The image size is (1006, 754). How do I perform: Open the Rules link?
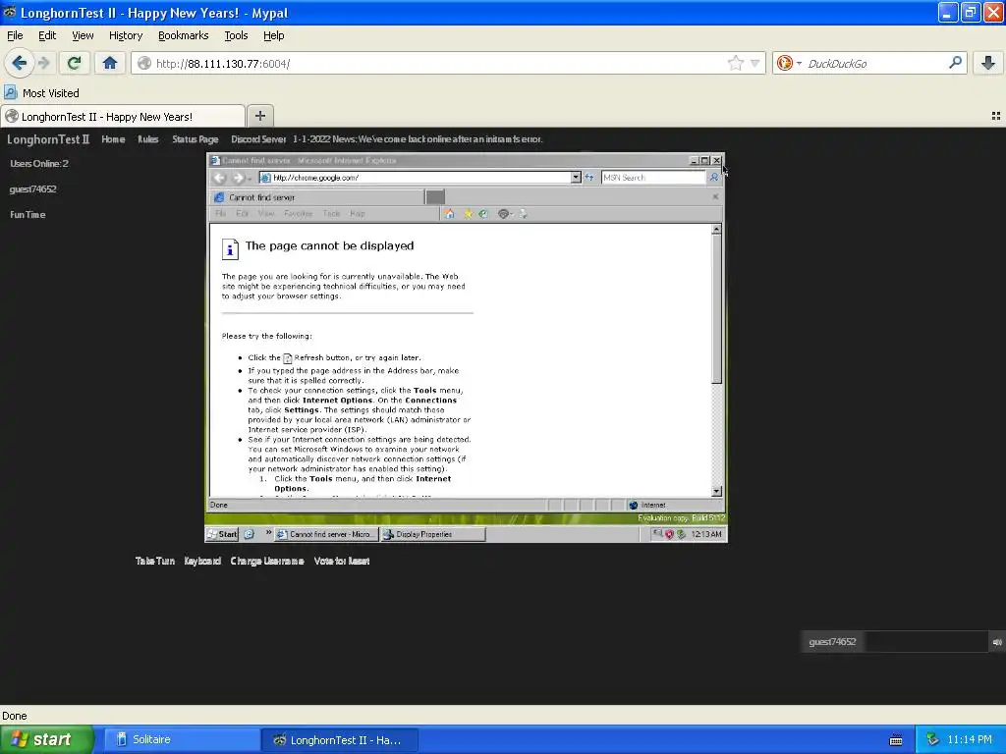pyautogui.click(x=147, y=139)
